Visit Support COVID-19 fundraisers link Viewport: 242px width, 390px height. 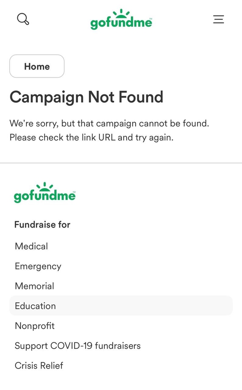(x=77, y=346)
